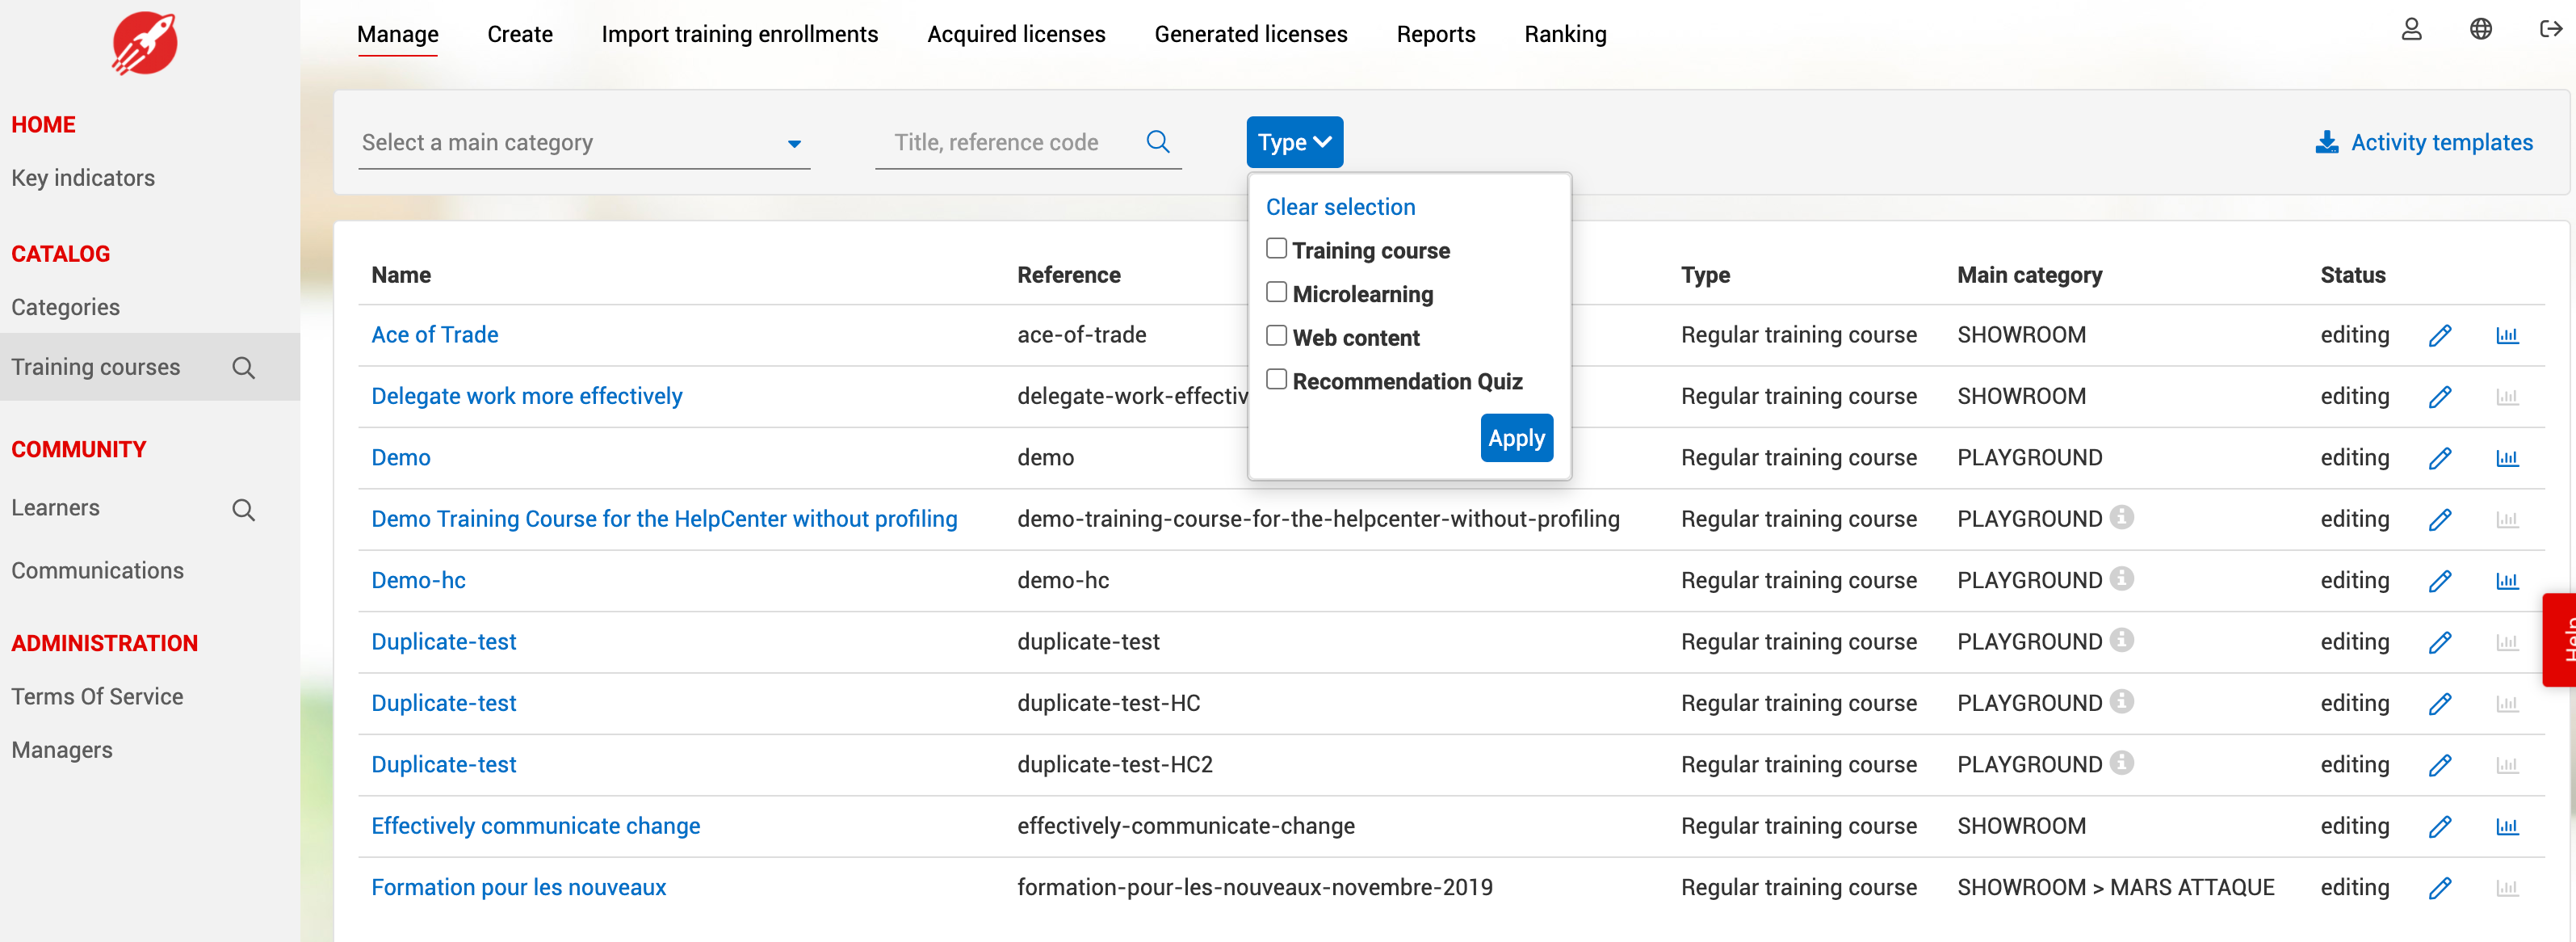Open Formation pour les nouveaux link
Viewport: 2576px width, 942px height.
point(518,887)
